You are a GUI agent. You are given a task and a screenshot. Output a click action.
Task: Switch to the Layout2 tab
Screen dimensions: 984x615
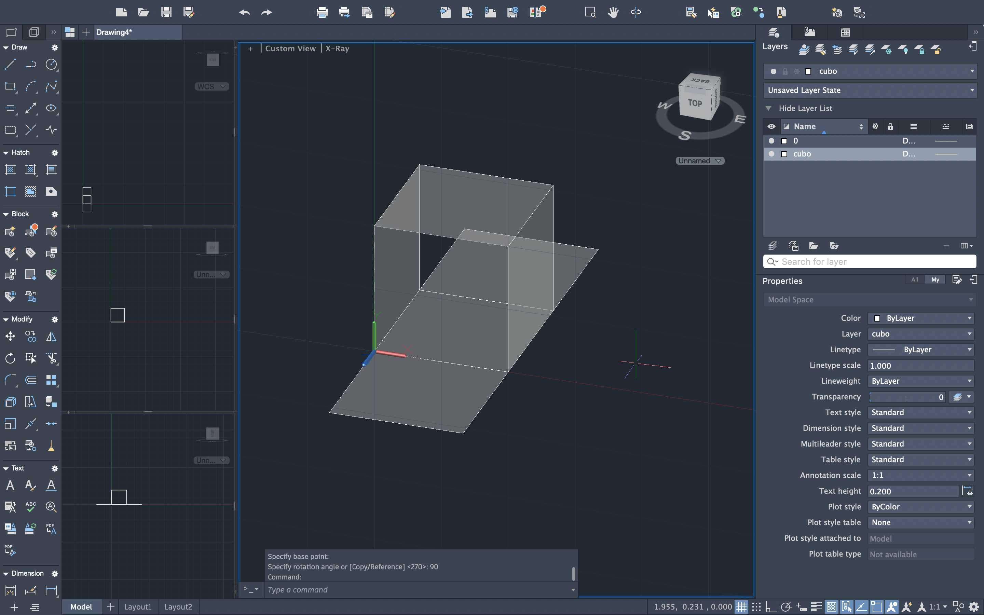tap(178, 607)
